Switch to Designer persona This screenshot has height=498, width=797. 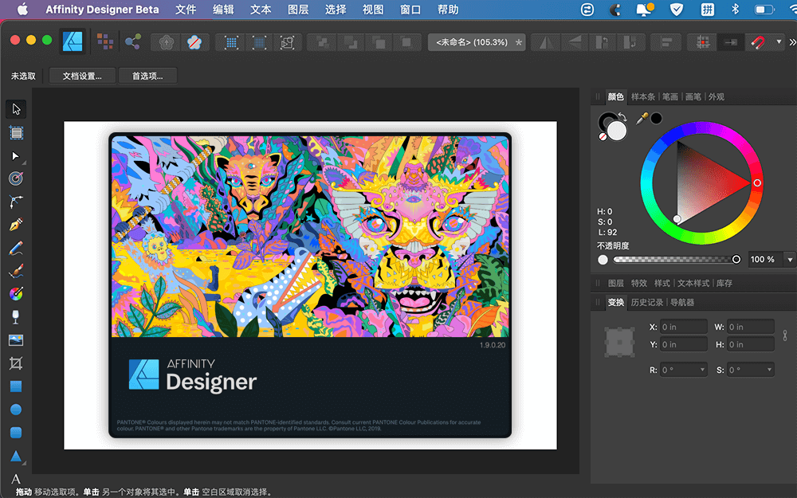click(73, 41)
